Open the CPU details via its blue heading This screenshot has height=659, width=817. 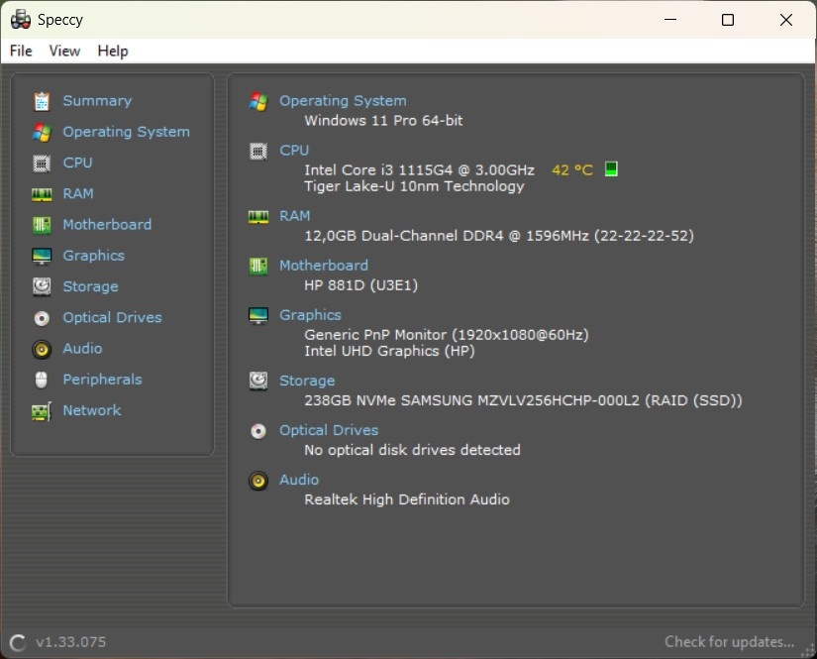click(x=294, y=150)
